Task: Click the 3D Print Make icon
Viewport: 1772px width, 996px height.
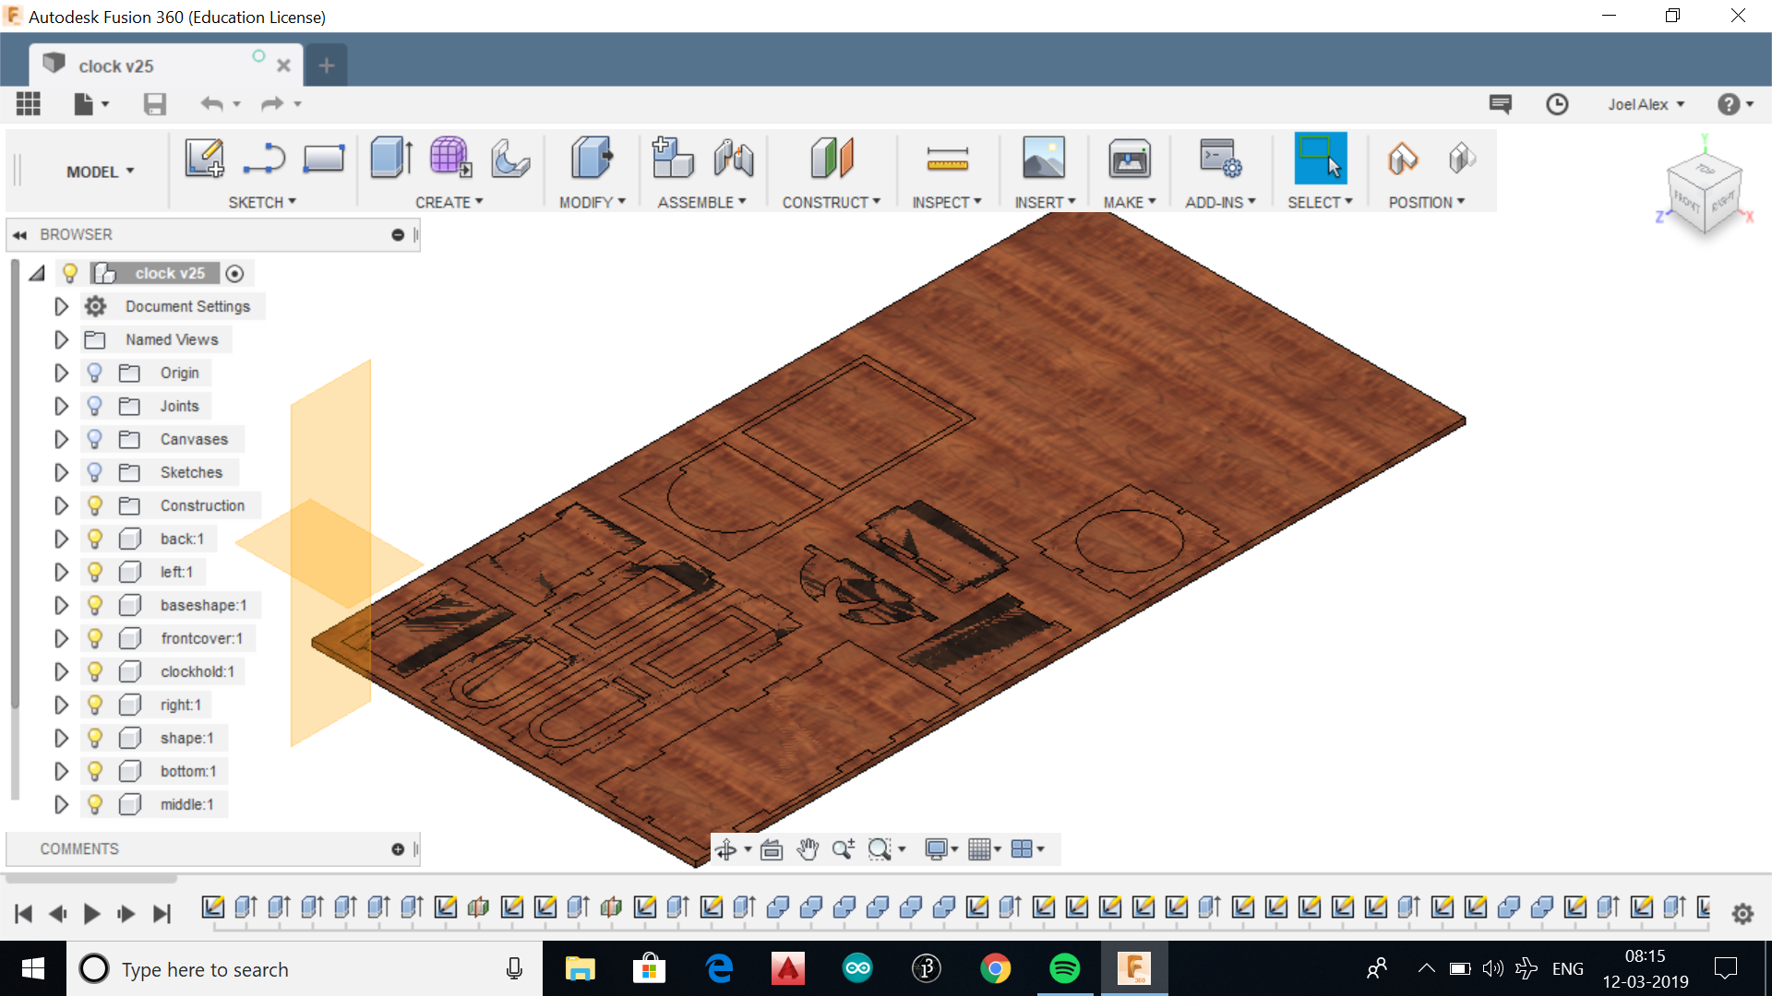Action: click(1129, 159)
